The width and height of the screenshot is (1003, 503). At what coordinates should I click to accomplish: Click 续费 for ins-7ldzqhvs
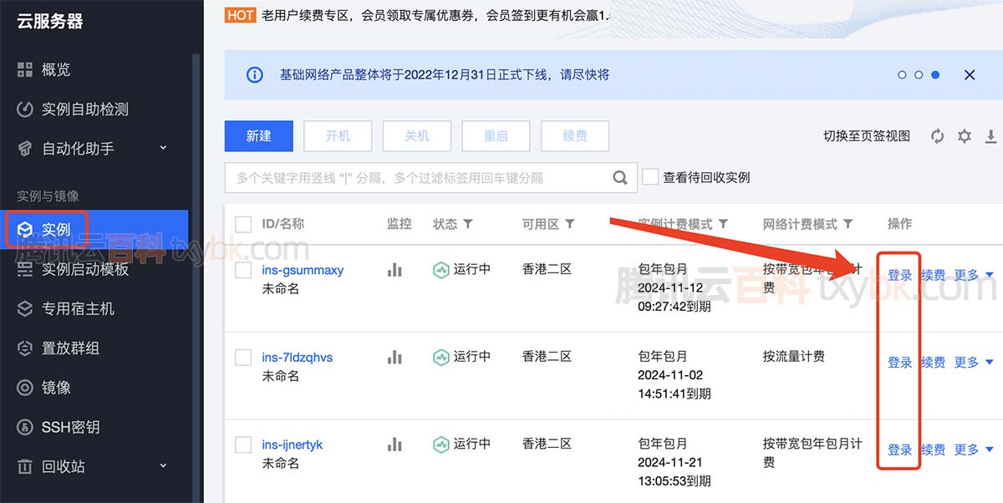[934, 363]
